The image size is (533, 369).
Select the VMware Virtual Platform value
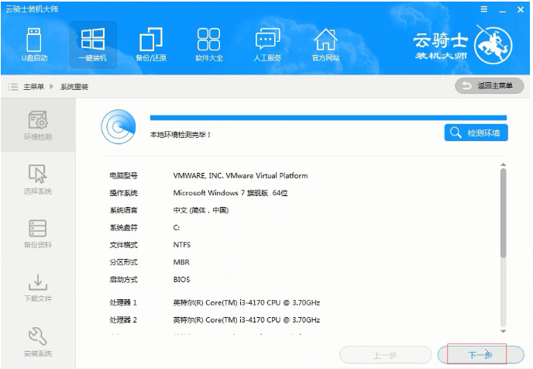point(240,175)
